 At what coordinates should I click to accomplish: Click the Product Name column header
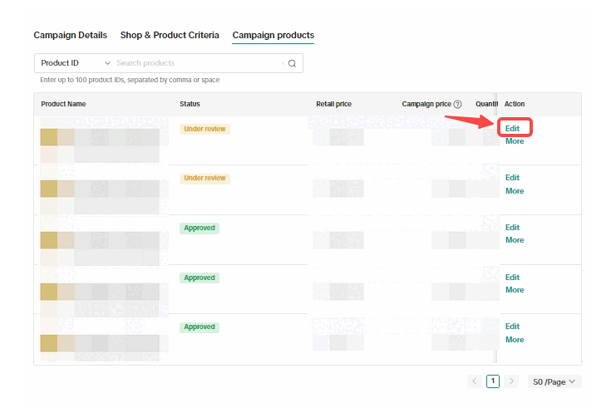pyautogui.click(x=63, y=104)
